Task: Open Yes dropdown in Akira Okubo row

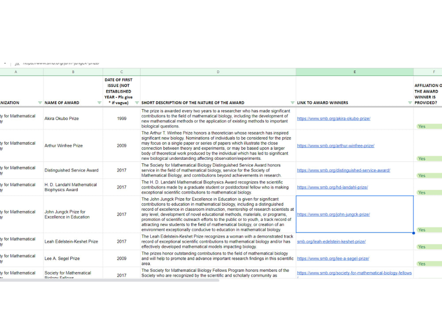Action: [x=429, y=127]
